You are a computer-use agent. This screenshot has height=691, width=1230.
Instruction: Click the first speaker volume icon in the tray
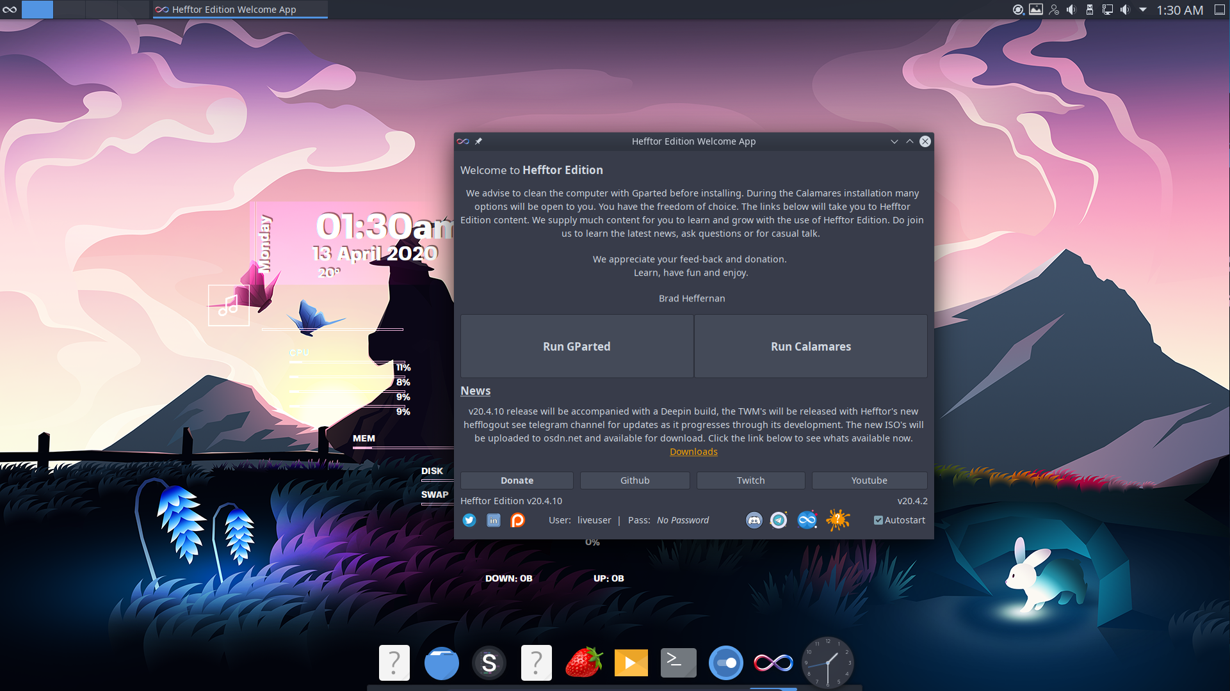1071,10
